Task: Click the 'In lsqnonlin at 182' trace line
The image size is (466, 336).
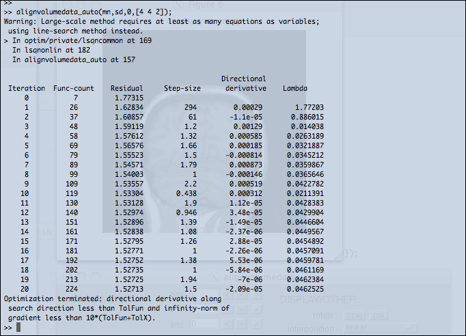Action: pyautogui.click(x=51, y=51)
